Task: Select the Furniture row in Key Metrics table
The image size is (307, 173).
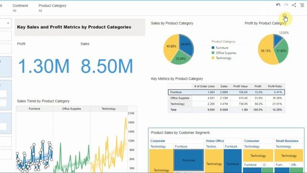Action: [x=226, y=92]
